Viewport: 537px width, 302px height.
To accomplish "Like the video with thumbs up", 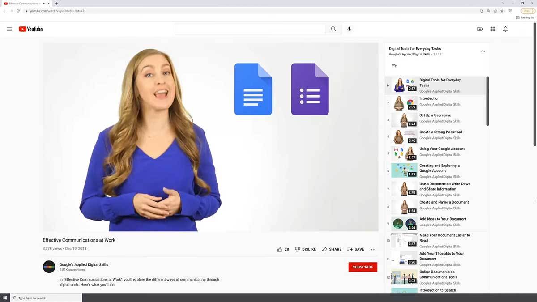I will click(x=280, y=249).
